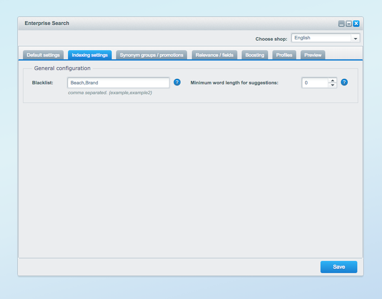Open the Synonym groups / promotions tab
The width and height of the screenshot is (382, 299).
coord(152,55)
